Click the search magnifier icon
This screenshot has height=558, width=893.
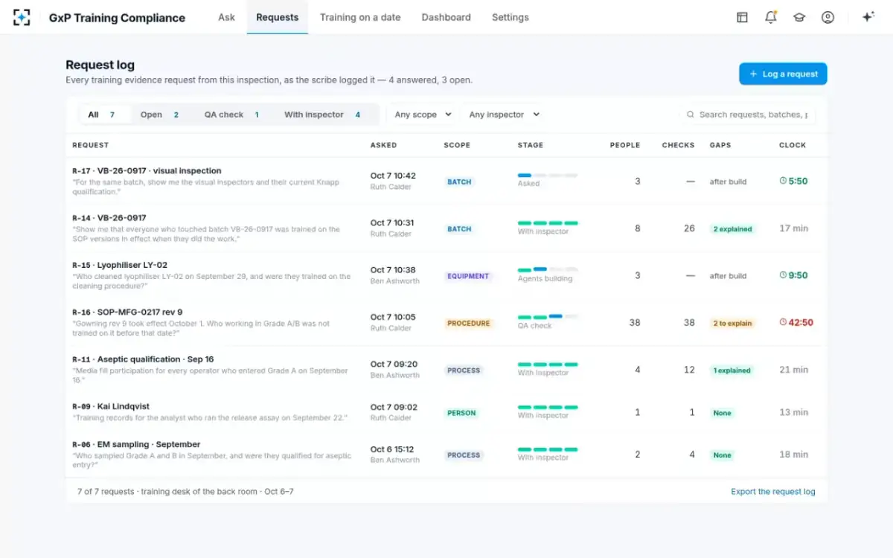(691, 115)
